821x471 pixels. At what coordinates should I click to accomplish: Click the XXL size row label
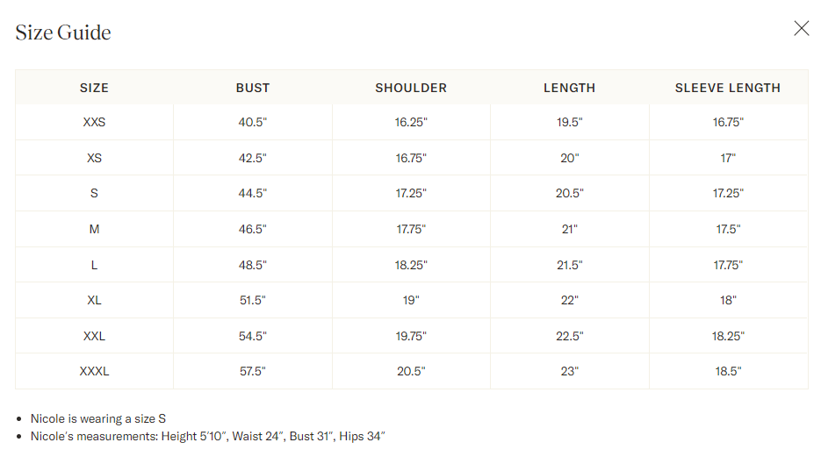[94, 336]
